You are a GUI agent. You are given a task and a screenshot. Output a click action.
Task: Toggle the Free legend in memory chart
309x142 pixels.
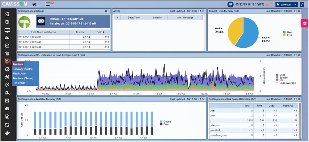click(x=165, y=124)
